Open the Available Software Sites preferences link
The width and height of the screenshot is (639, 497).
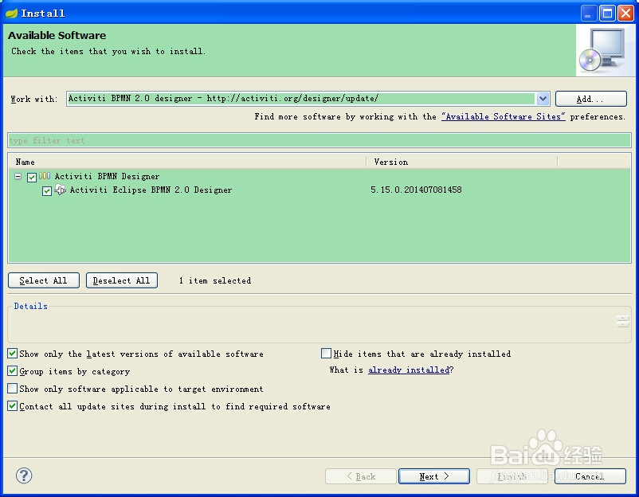point(503,116)
